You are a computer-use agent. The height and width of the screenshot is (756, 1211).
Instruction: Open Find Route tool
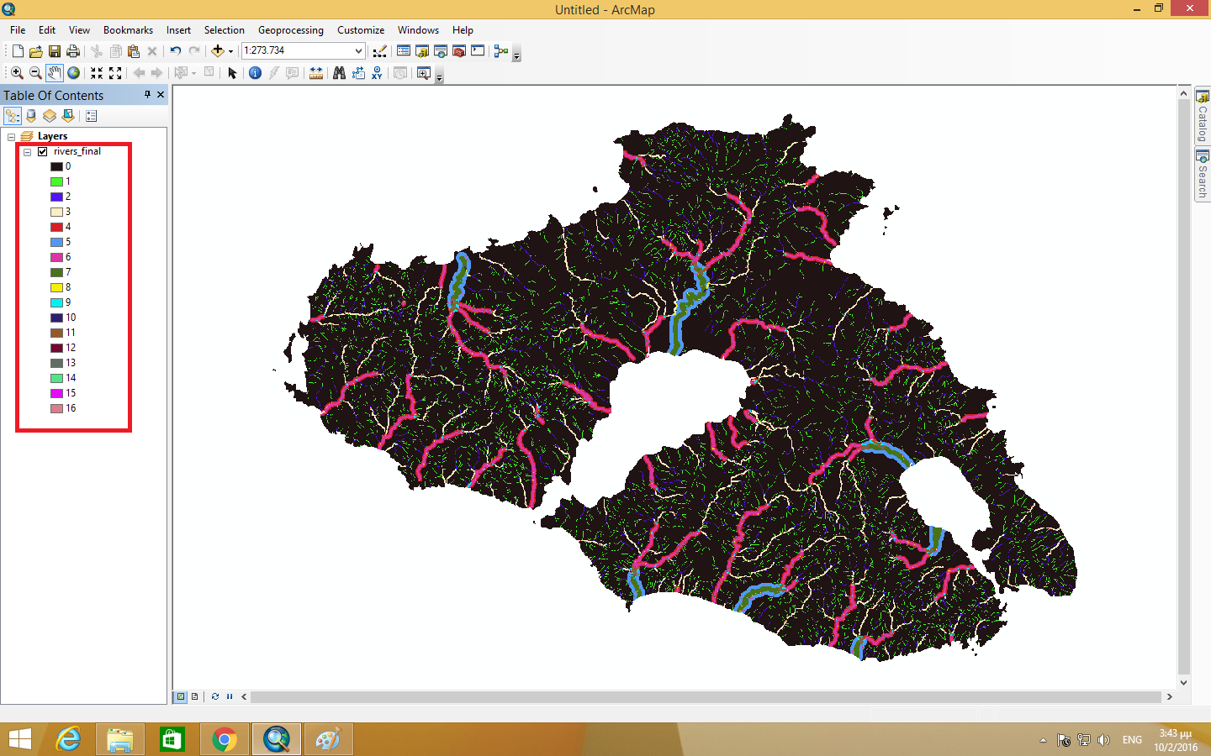(358, 73)
